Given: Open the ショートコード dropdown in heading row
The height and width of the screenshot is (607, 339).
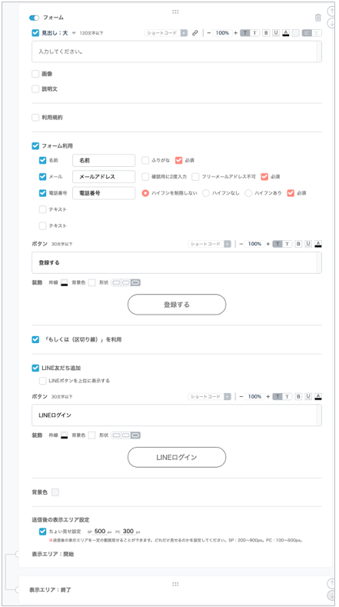Looking at the screenshot, I should [166, 33].
